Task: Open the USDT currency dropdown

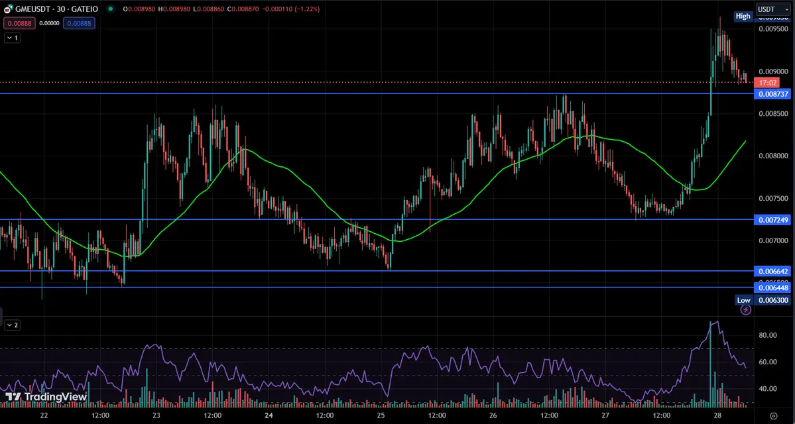Action: pos(772,9)
